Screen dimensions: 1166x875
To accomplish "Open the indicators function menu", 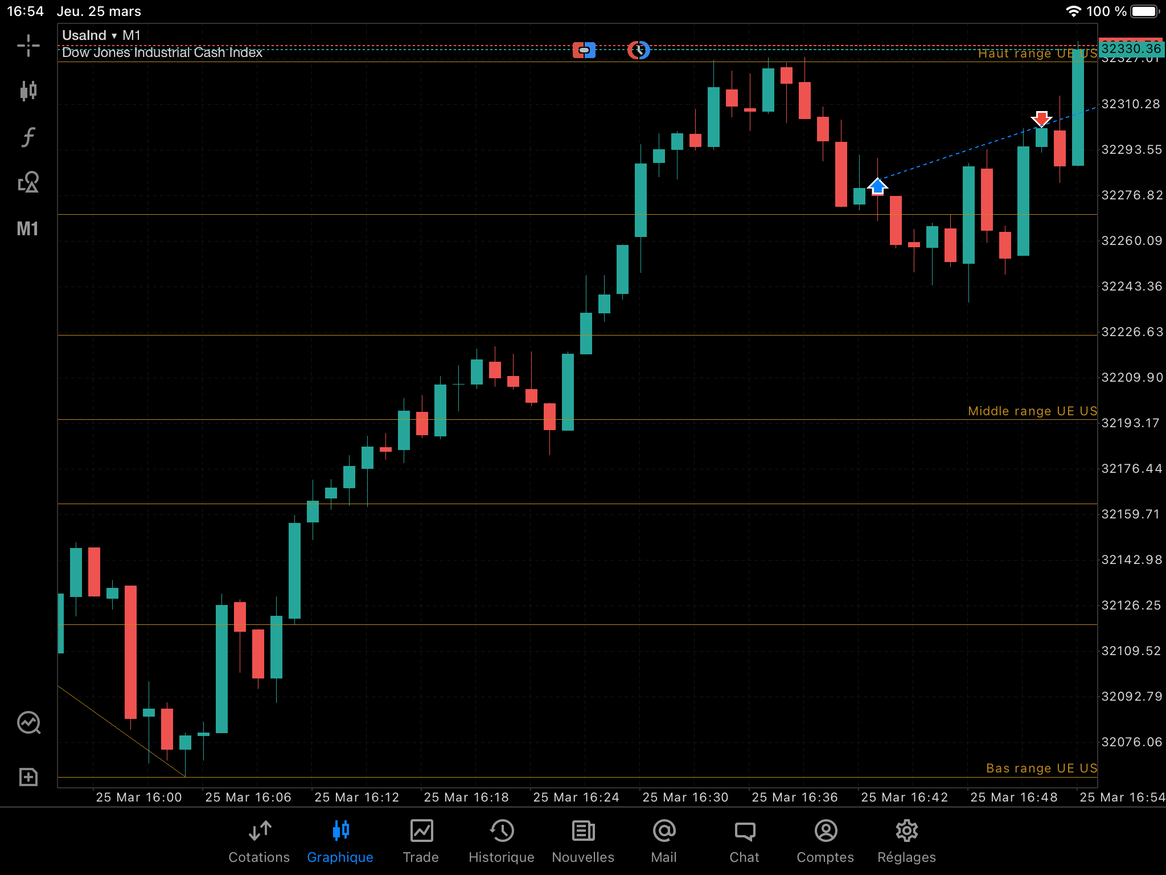I will pos(28,137).
